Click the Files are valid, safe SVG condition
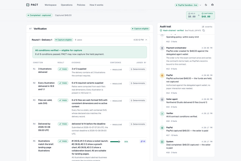This screenshot has height=161, width=241. coord(45,102)
